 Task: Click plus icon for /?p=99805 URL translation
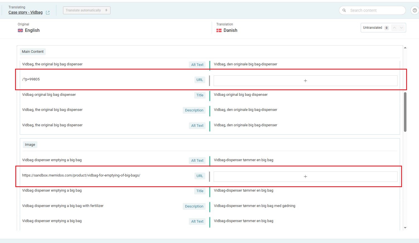click(305, 81)
